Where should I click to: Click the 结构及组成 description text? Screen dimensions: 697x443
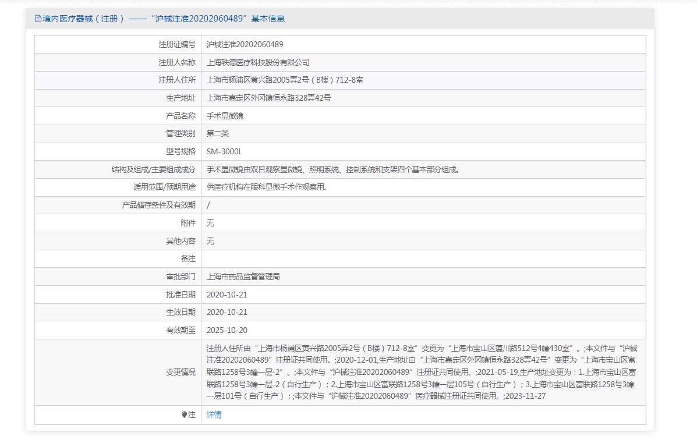[x=334, y=169]
